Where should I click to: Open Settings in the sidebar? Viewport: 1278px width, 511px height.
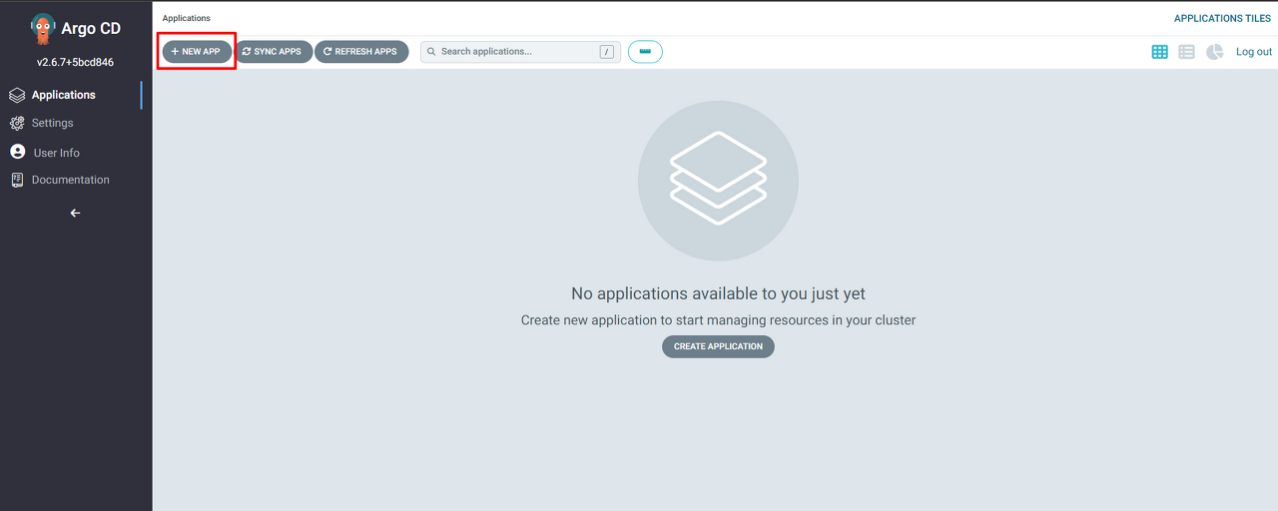(53, 123)
